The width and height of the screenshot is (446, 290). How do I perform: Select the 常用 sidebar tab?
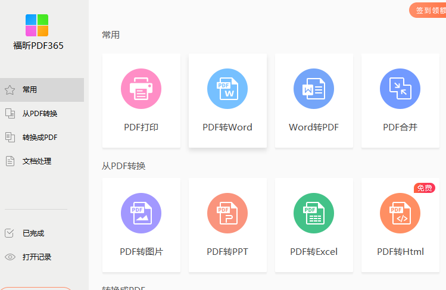(x=42, y=90)
